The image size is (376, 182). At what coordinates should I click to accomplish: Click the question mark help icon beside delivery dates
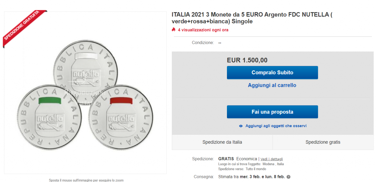tap(289, 177)
